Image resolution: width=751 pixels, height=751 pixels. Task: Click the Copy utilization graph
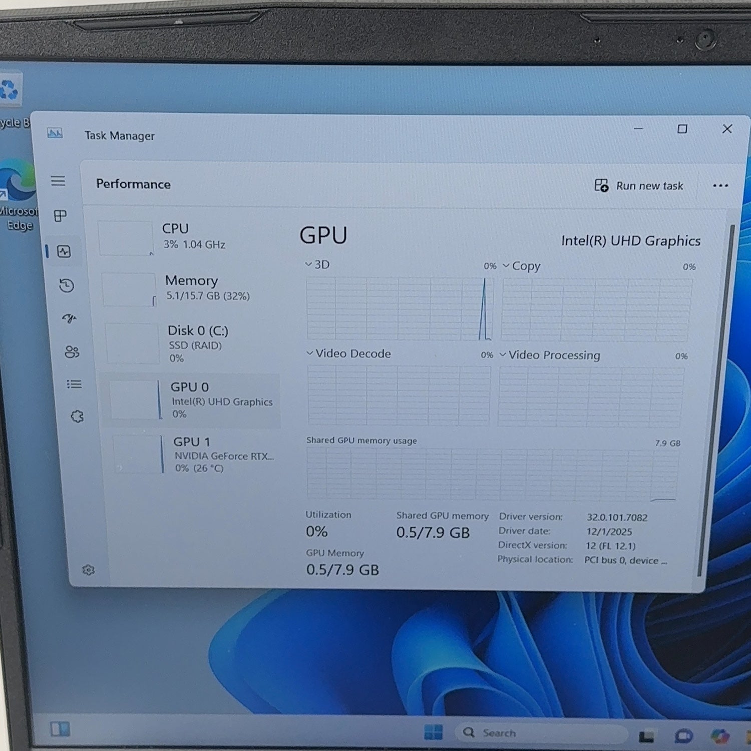click(596, 310)
